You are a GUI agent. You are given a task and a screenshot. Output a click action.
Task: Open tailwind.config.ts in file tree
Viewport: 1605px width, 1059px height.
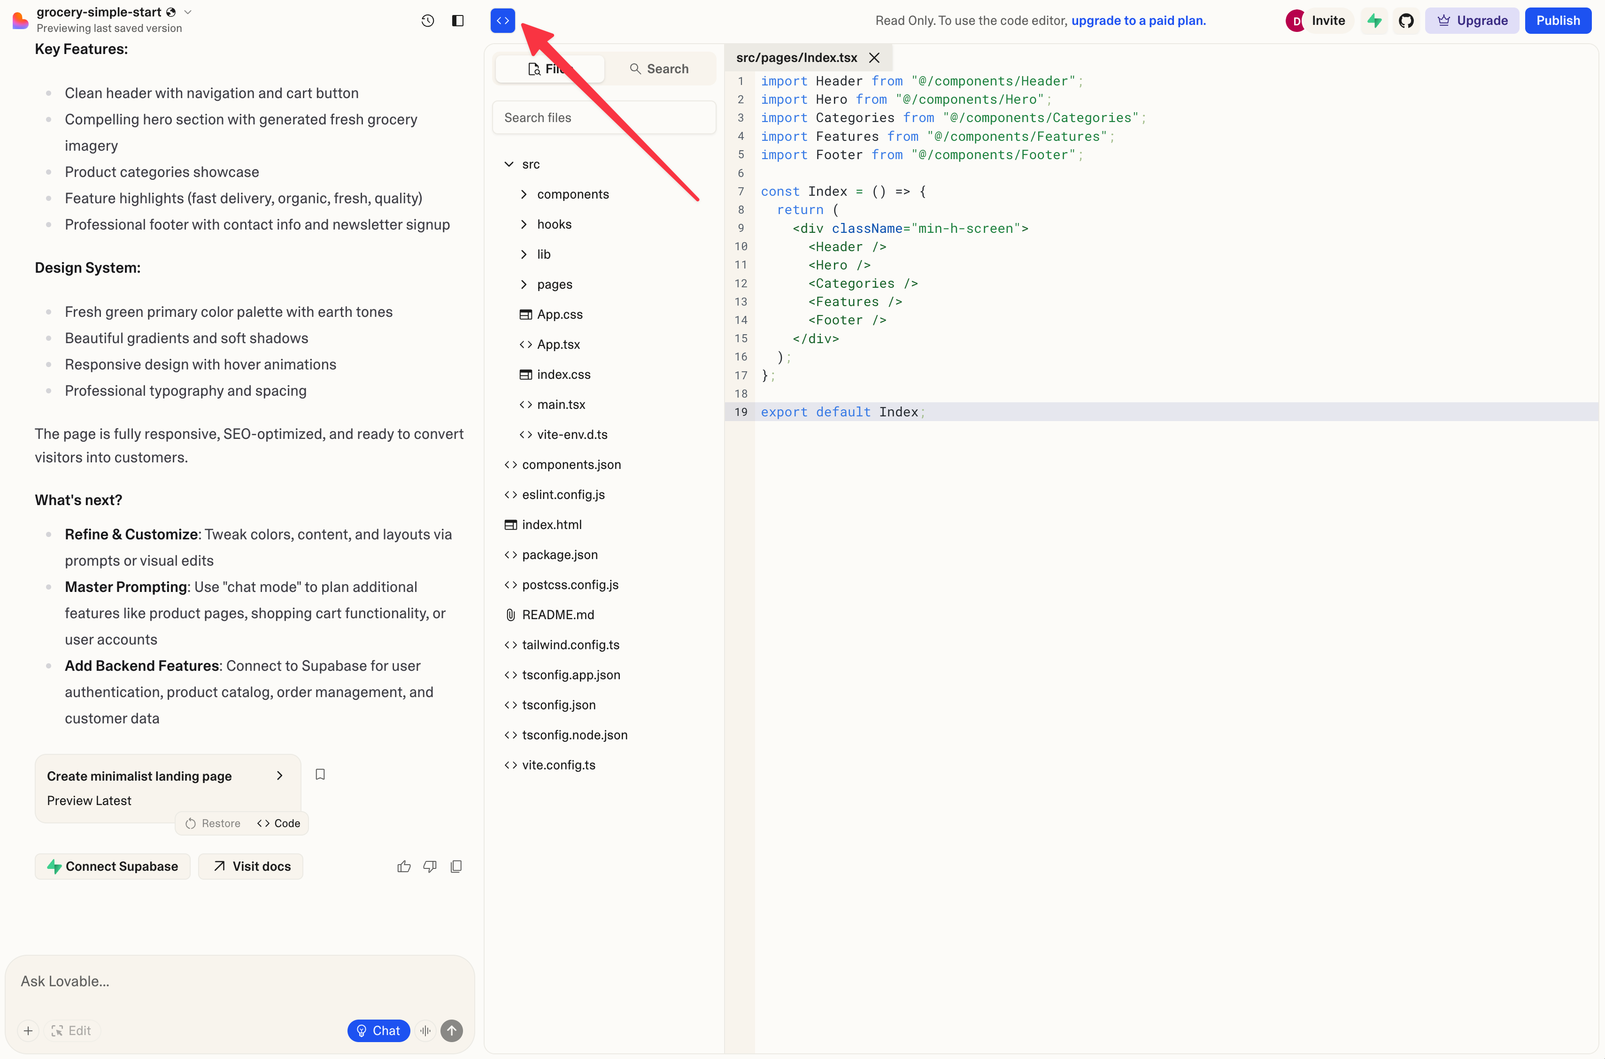click(570, 645)
